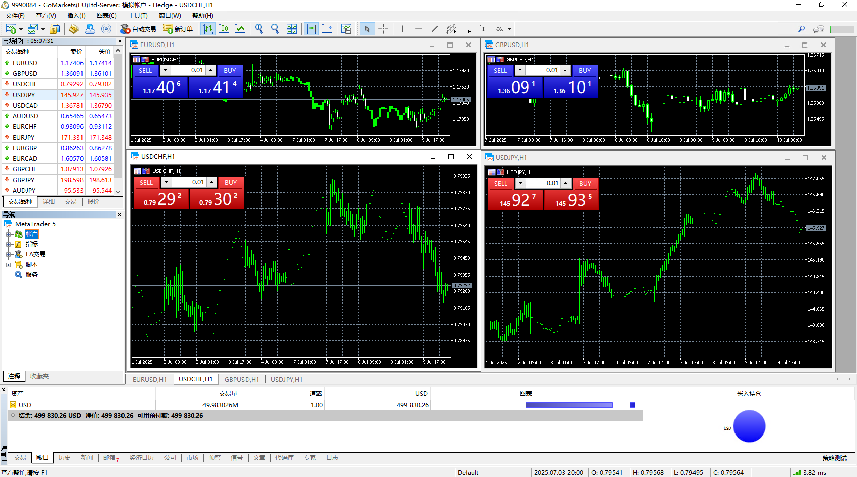857x477 pixels.
Task: Click blue USD legend square
Action: 632,405
